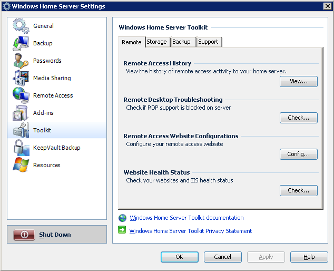This screenshot has height=271, width=334.
Task: Click the Resources Windows flag icon
Action: pyautogui.click(x=21, y=165)
